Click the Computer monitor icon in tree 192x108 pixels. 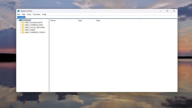click(20, 20)
